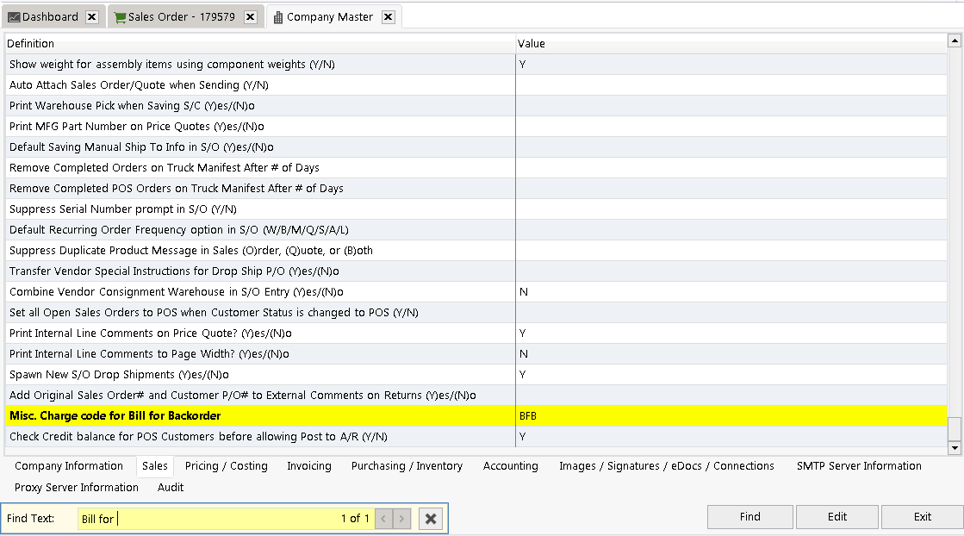Click the Sales Order shopping cart icon
964x536 pixels.
pyautogui.click(x=120, y=17)
